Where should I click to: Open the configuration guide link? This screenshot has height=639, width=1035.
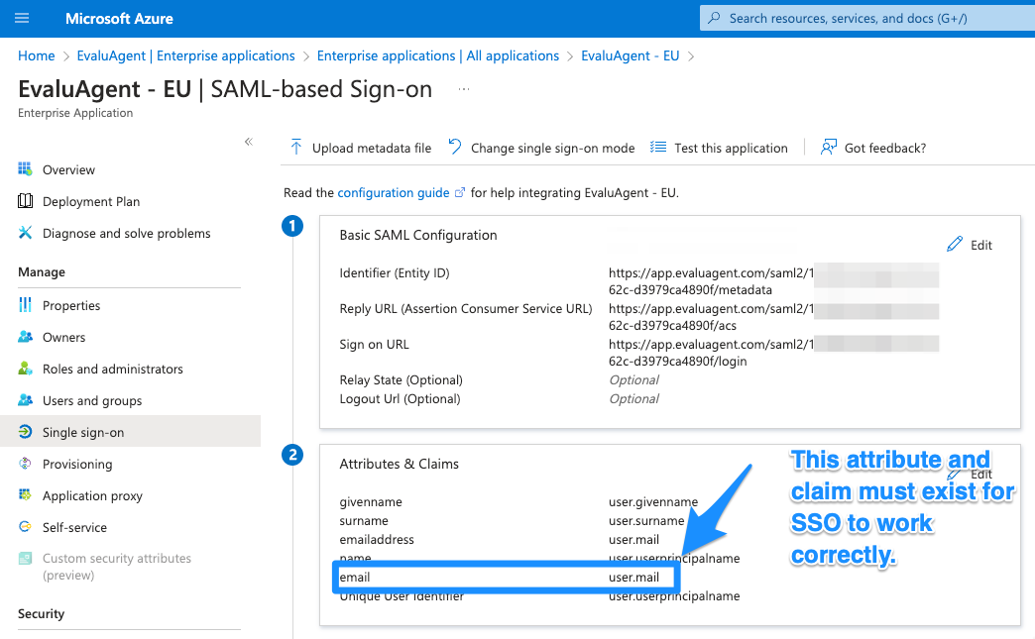[394, 192]
